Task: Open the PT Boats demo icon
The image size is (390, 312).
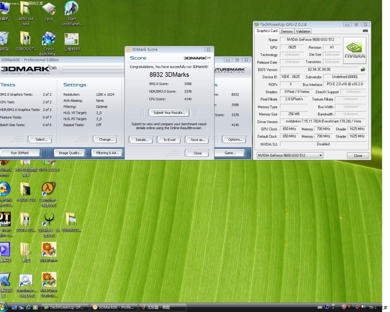Action: tap(5, 224)
